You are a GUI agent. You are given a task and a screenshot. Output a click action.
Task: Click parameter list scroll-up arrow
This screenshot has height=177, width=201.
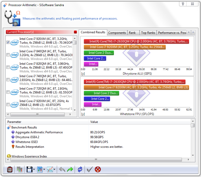tap(193, 121)
